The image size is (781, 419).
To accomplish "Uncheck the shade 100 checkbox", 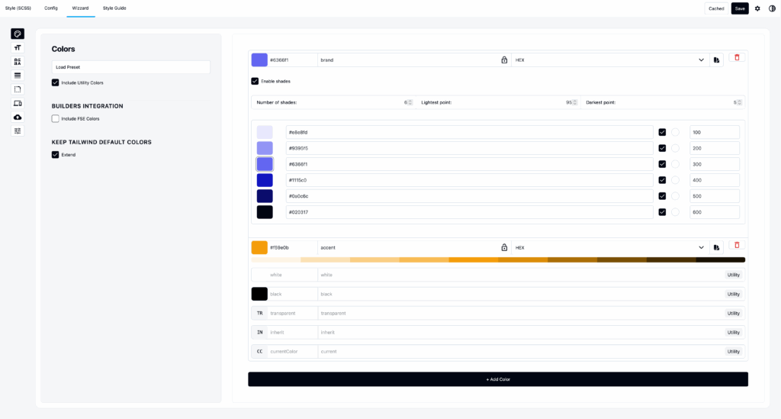I will [x=662, y=132].
